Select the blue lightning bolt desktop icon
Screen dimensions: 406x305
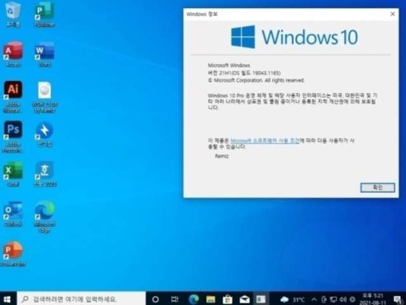44,130
